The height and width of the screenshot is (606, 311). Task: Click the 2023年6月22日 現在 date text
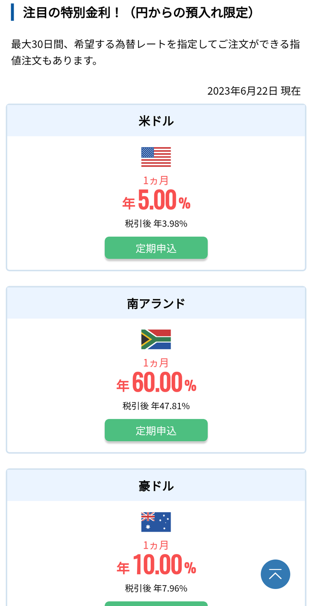pyautogui.click(x=254, y=91)
